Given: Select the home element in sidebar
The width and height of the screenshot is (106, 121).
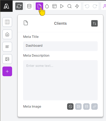Looking at the screenshot, I should pyautogui.click(x=7, y=34).
